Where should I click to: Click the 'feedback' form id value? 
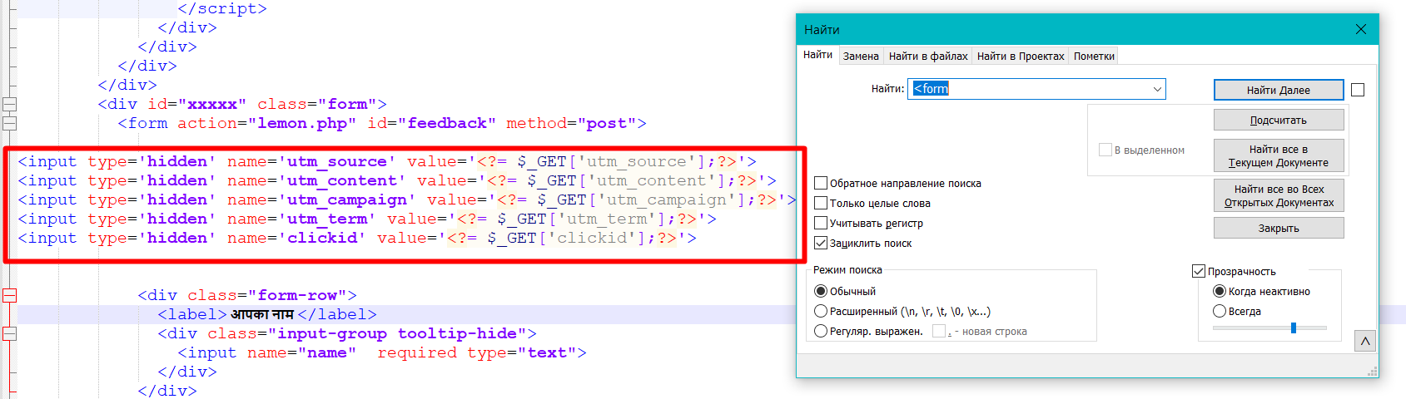tap(447, 123)
